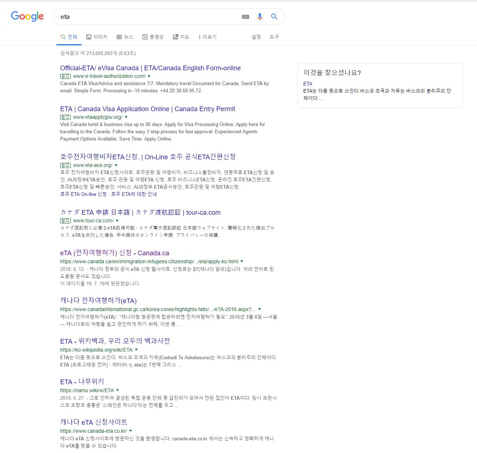Expand arrow next to canada.ca apply-ko.html URL
The image size is (477, 453).
[x=242, y=261]
